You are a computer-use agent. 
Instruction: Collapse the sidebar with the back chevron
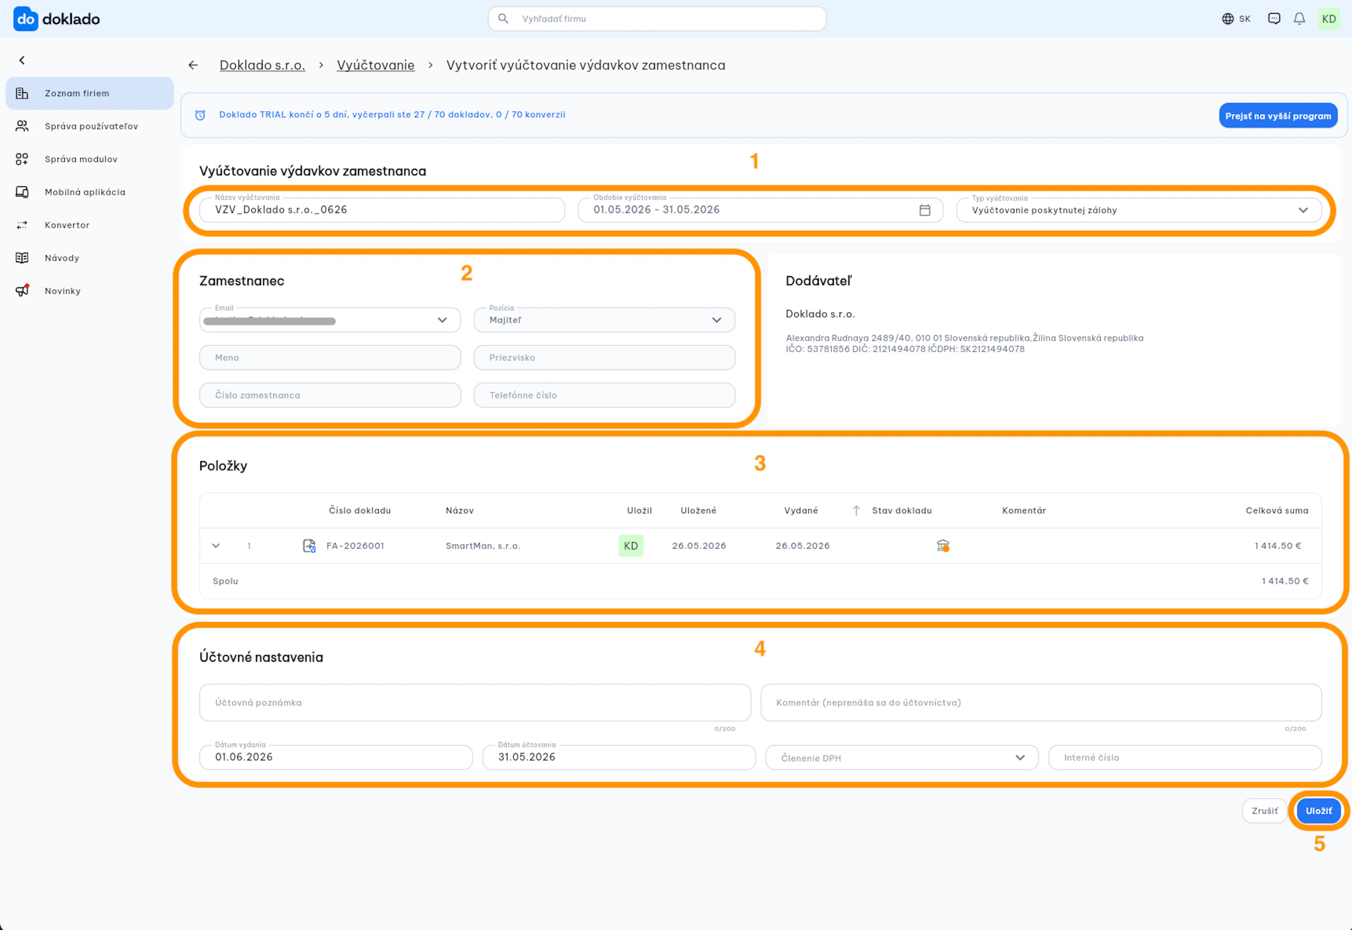point(22,60)
